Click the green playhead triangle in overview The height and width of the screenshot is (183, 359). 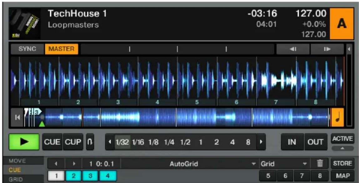(42, 124)
